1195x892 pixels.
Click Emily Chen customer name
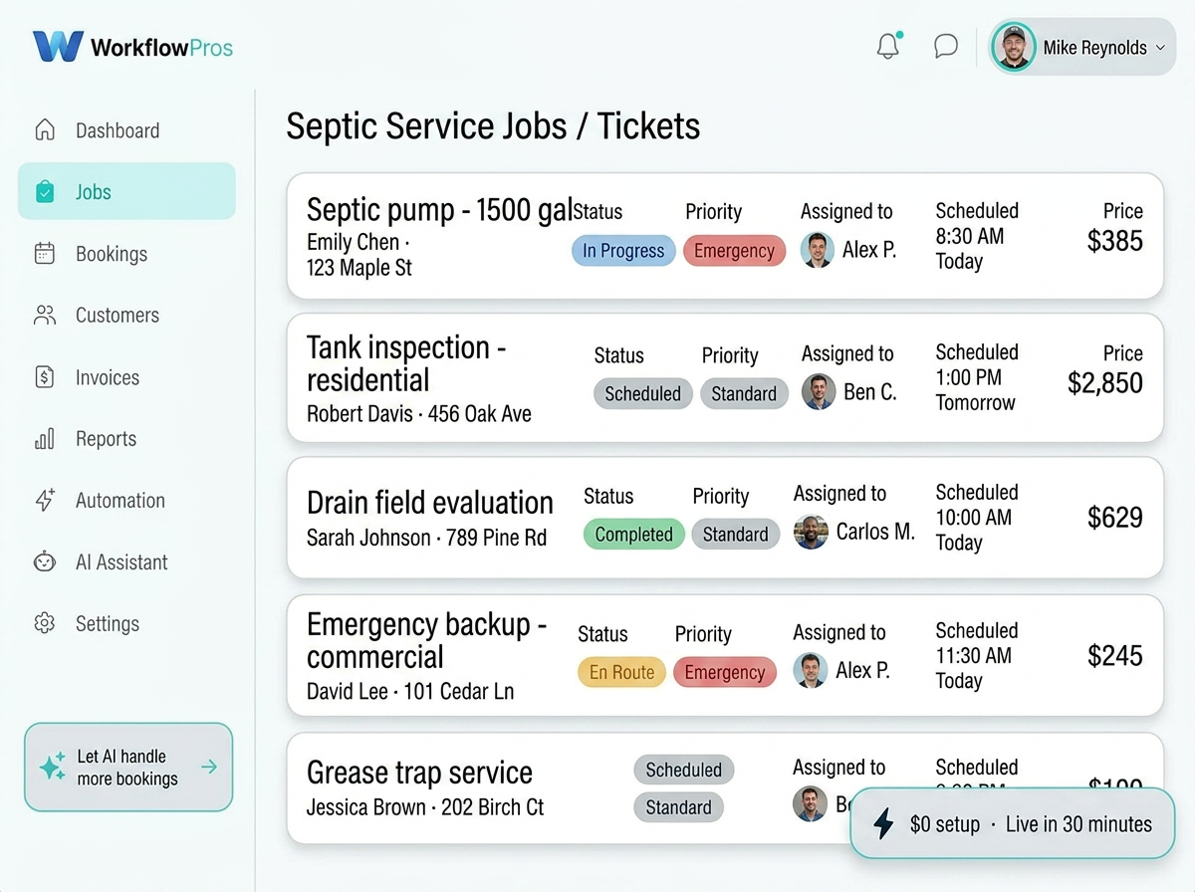pos(354,242)
